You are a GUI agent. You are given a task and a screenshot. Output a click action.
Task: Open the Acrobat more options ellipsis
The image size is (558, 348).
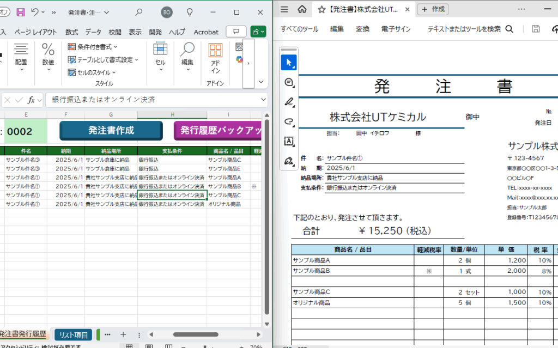click(521, 9)
